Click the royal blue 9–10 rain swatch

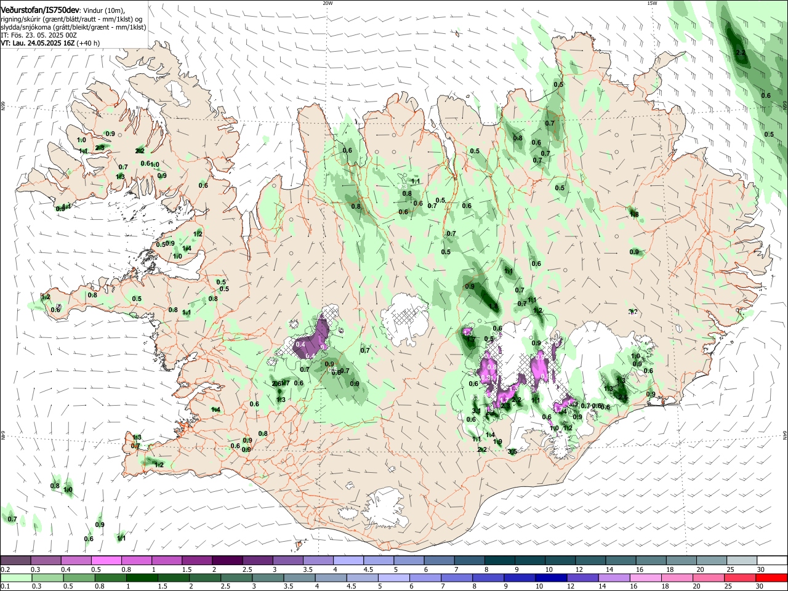pyautogui.click(x=520, y=577)
